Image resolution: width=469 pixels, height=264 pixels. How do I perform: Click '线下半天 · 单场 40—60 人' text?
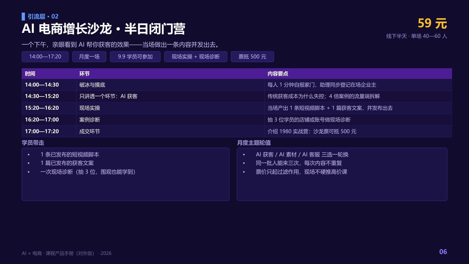(417, 36)
